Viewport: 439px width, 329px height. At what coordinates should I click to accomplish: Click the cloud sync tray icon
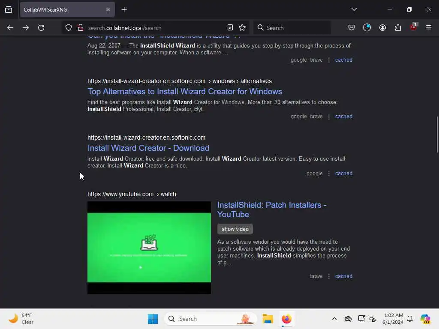pos(348,319)
